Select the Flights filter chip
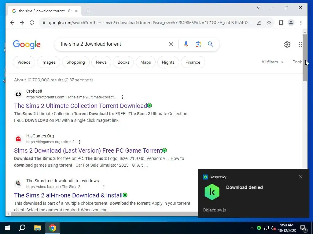 click(168, 62)
